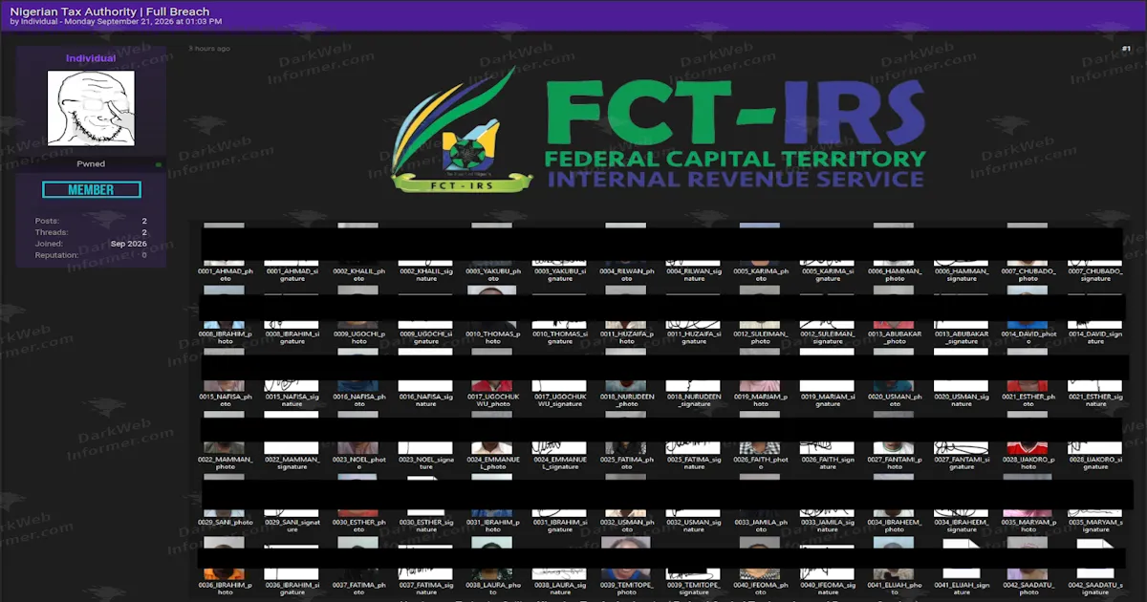Viewport: 1147px width, 602px height.
Task: Click the 0040_IFEOMA_photo label
Action: pos(761,588)
